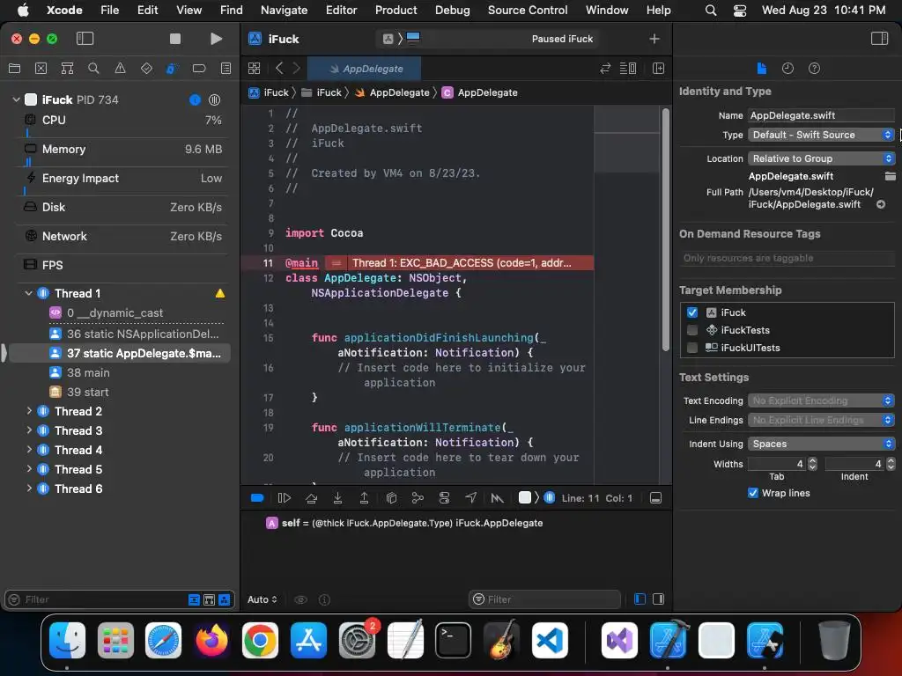Open the Breakpoint navigator
This screenshot has height=676, width=902.
199,69
